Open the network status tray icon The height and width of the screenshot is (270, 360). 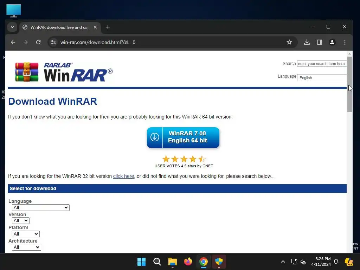coord(294,262)
